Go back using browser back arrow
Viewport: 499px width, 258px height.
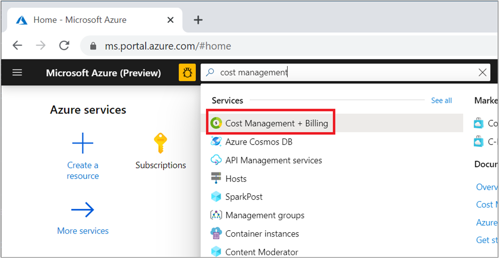pyautogui.click(x=18, y=46)
